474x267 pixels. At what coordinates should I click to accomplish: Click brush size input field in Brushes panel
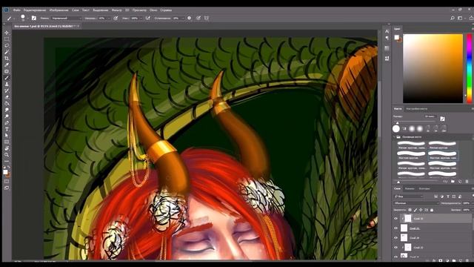[430, 116]
